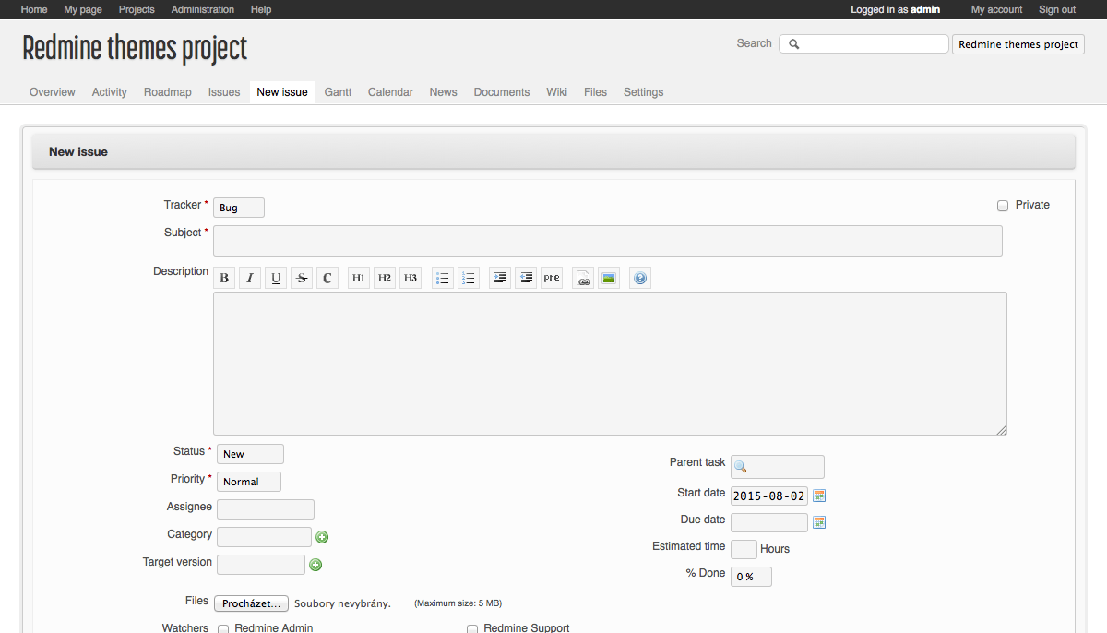Focus the top search box

pyautogui.click(x=863, y=44)
